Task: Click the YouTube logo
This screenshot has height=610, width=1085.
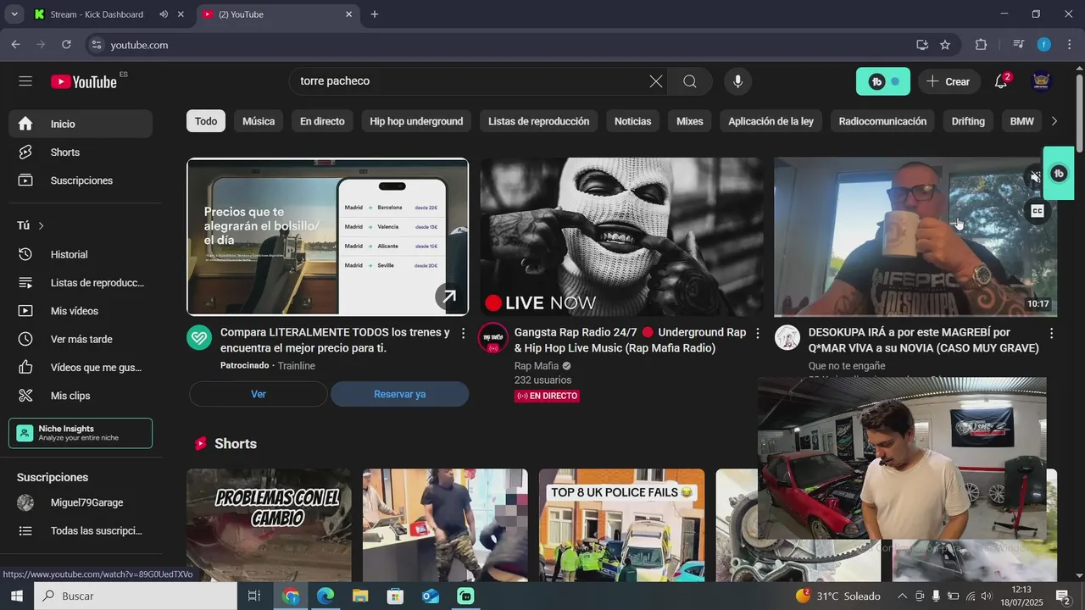Action: 84,81
